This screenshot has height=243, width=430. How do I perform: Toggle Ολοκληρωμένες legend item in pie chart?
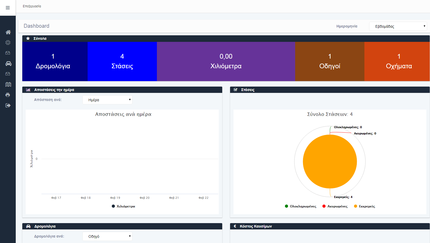pos(301,206)
